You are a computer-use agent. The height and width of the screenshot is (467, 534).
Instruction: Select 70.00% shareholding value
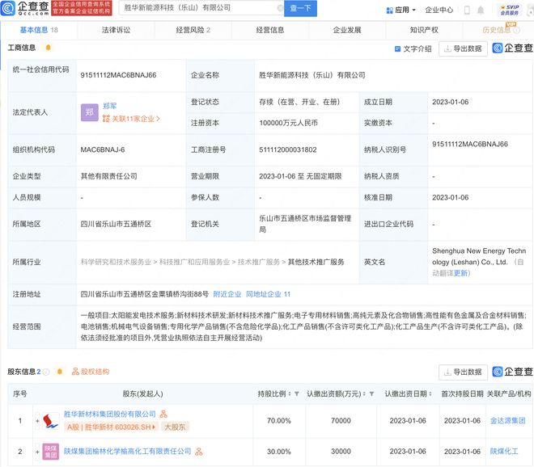click(279, 421)
